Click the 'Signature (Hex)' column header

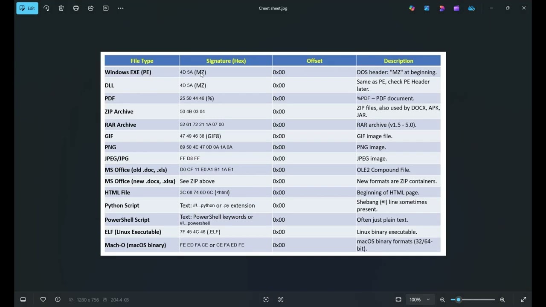coord(226,61)
